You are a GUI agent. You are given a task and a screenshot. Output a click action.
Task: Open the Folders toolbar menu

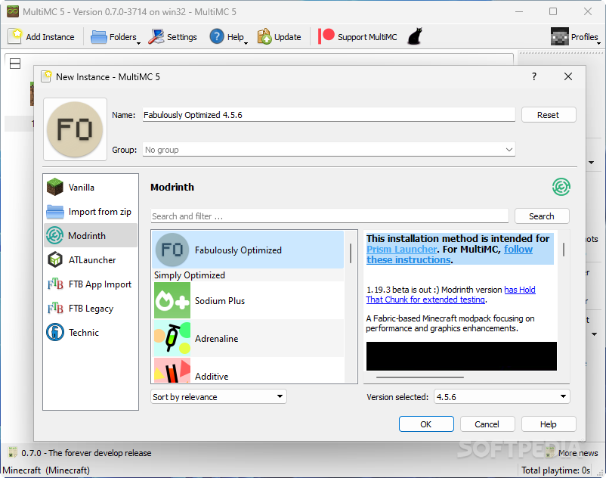click(x=115, y=37)
